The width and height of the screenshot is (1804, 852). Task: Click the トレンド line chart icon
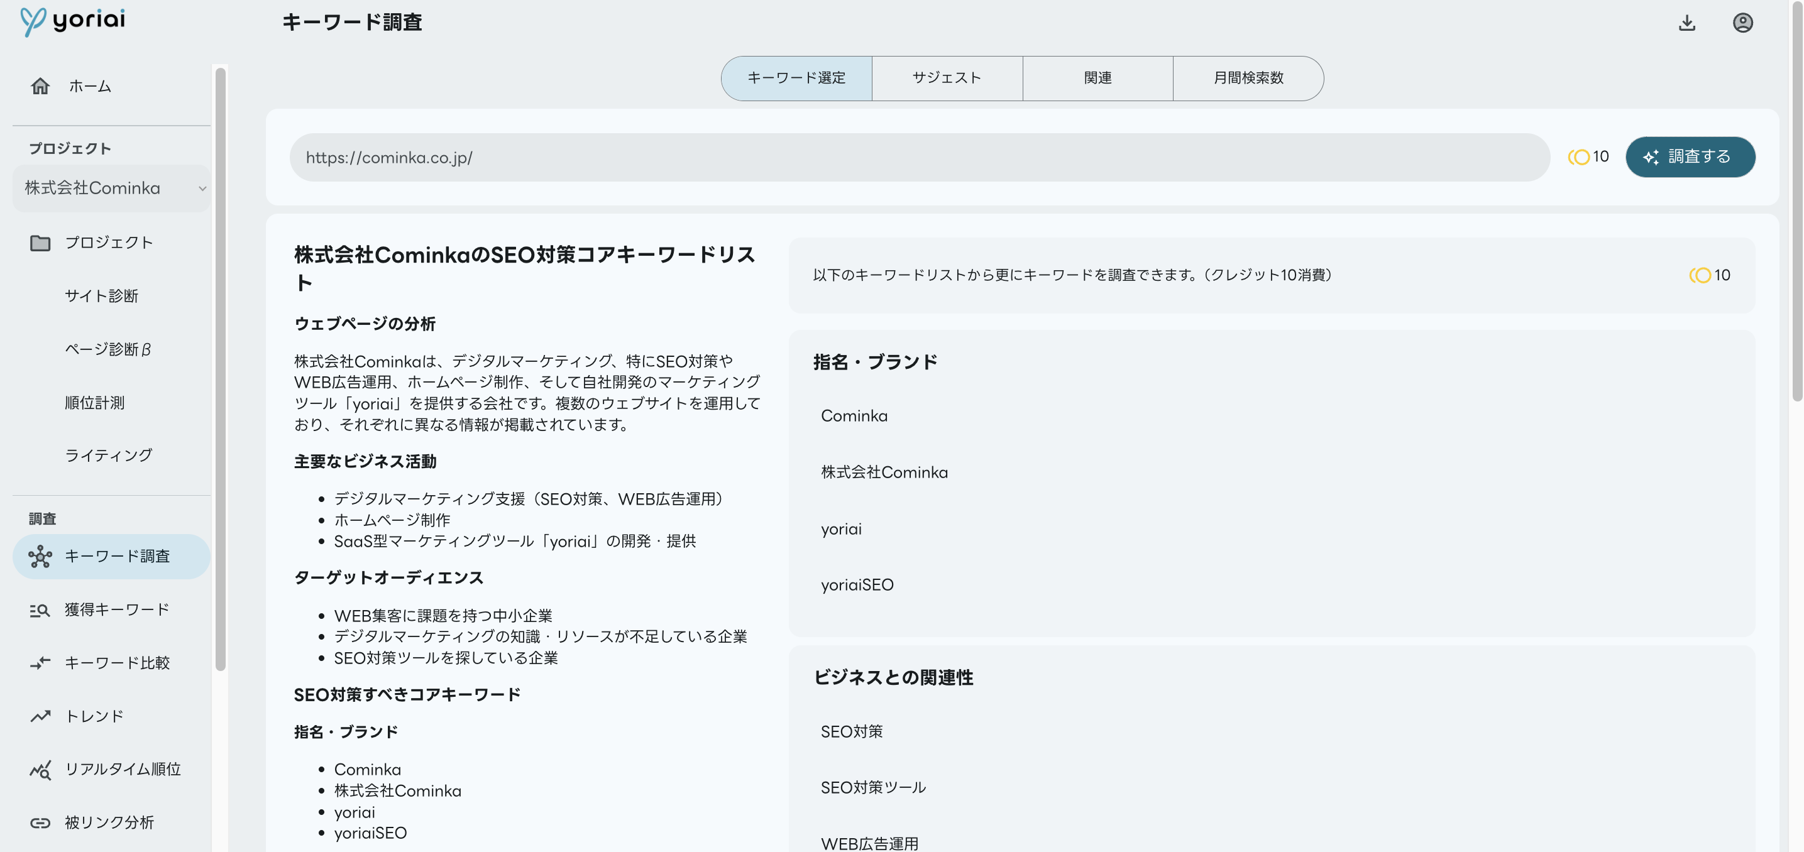(41, 716)
